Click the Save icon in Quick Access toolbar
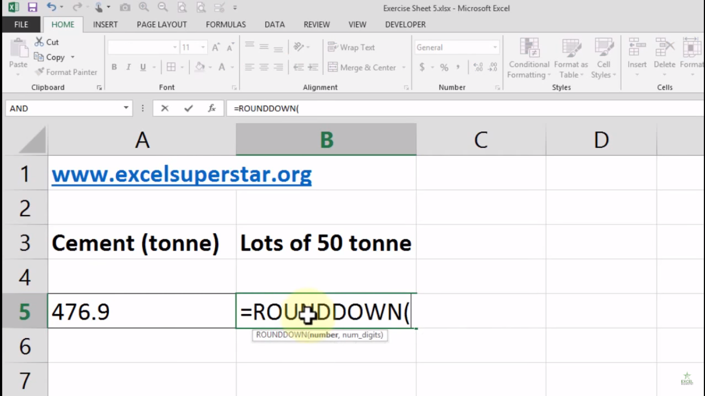Image resolution: width=705 pixels, height=396 pixels. tap(33, 8)
